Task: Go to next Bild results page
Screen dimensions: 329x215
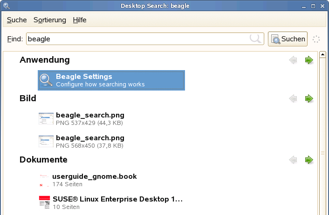Action: click(309, 98)
